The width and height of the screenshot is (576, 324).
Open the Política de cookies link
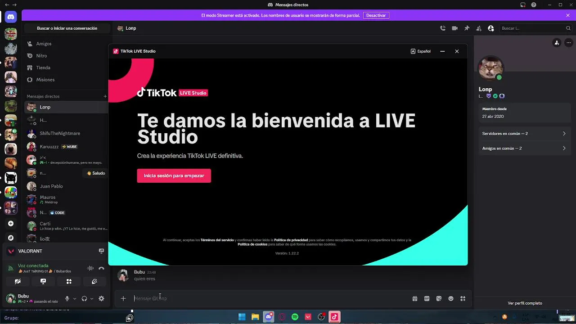tap(252, 244)
